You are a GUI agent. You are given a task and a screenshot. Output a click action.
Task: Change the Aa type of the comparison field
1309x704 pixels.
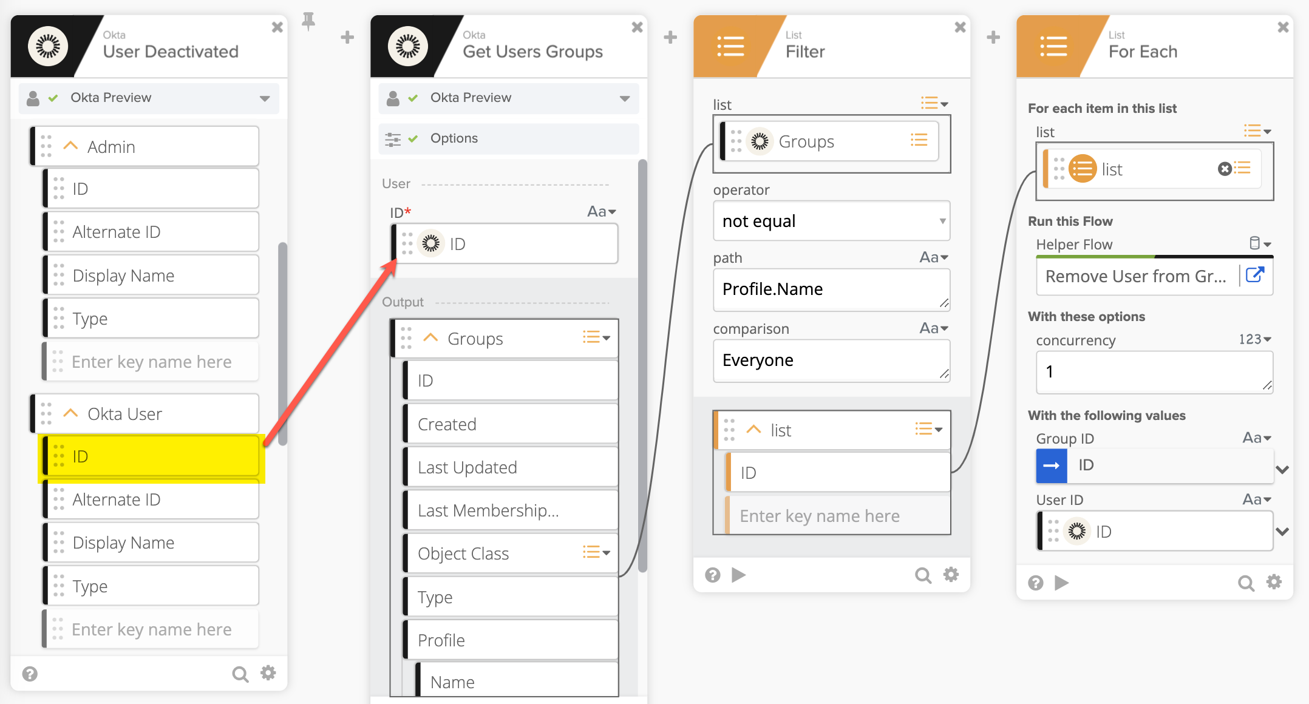934,328
